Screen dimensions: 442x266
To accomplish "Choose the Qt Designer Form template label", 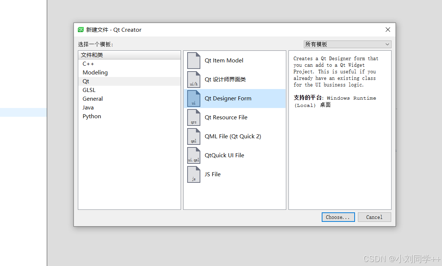I will click(x=228, y=99).
